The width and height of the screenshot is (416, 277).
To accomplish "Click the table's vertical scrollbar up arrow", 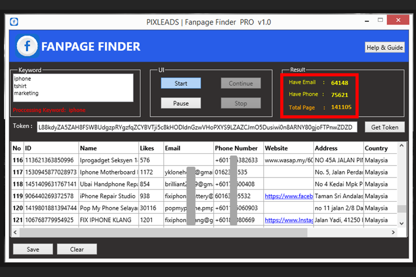I will [x=401, y=146].
